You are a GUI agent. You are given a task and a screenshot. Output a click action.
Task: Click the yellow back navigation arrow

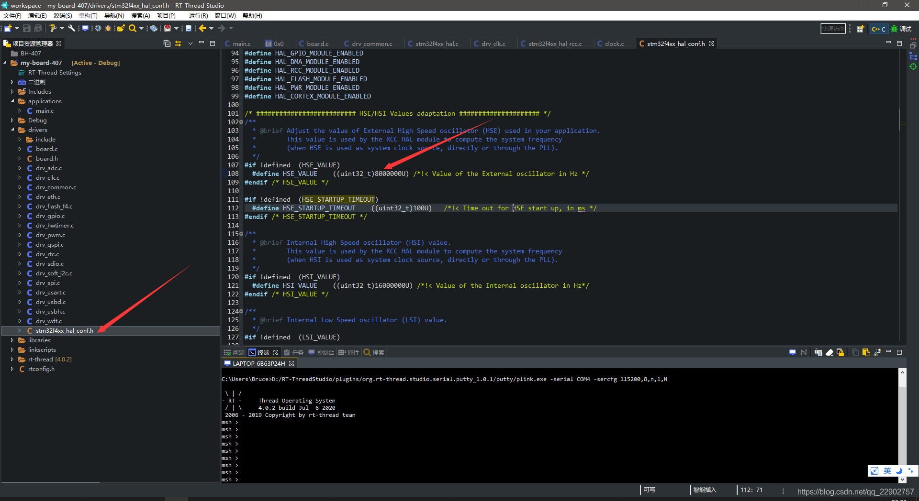click(x=202, y=29)
